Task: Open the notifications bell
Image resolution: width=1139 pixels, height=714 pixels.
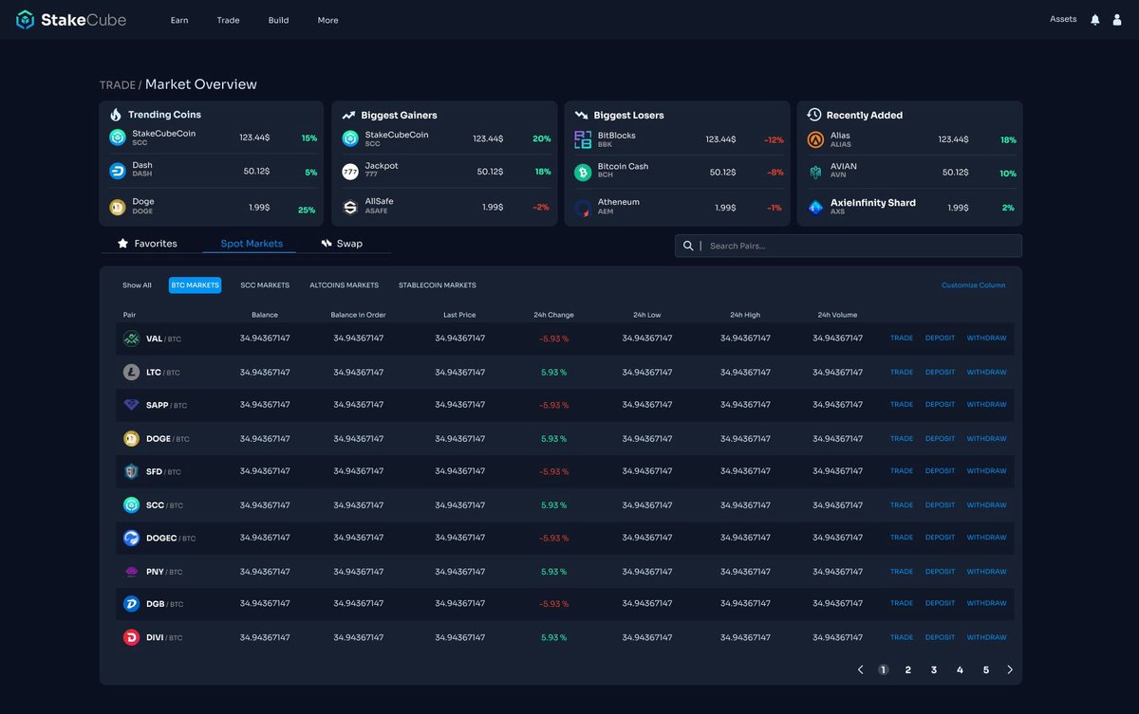Action: click(1095, 20)
